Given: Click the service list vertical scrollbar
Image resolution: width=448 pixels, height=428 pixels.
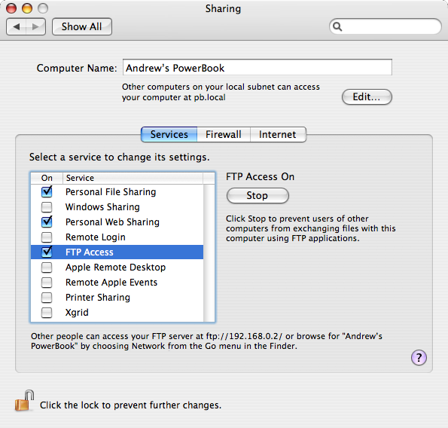Looking at the screenshot, I should [x=209, y=253].
